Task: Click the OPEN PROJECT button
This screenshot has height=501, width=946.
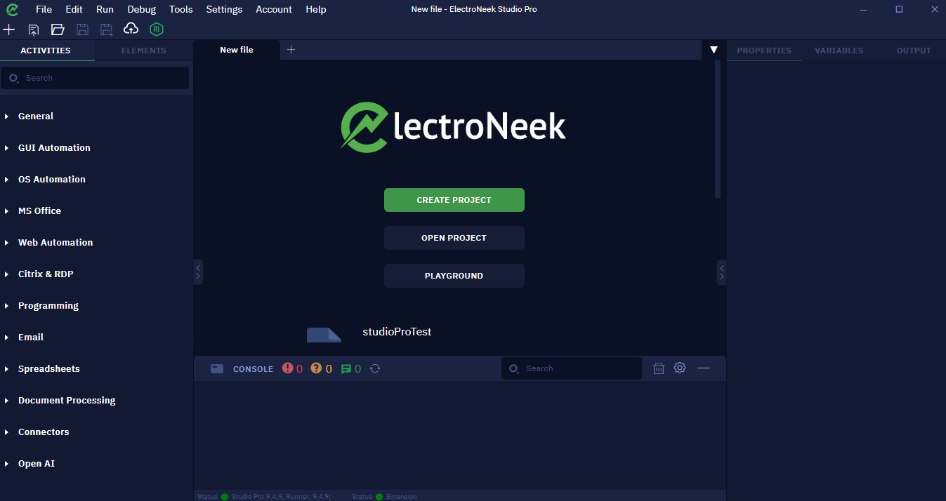Action: 454,238
